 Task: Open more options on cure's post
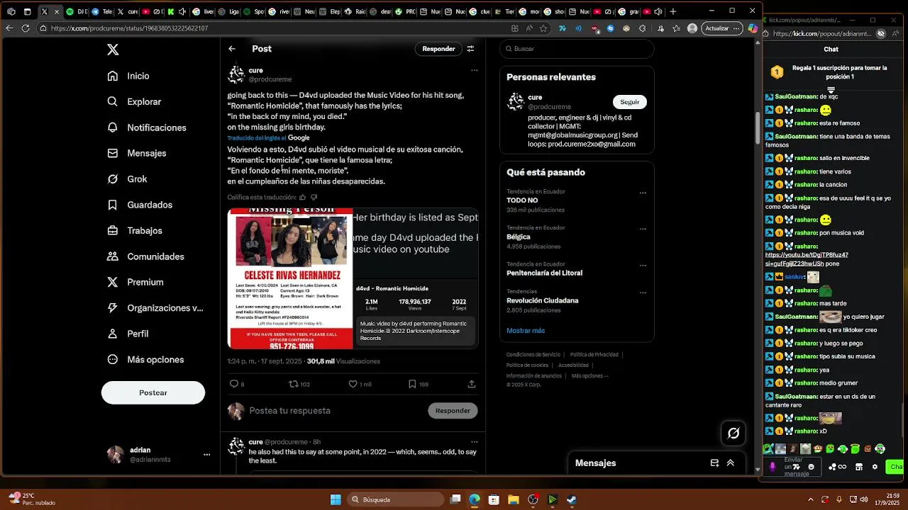pos(475,70)
